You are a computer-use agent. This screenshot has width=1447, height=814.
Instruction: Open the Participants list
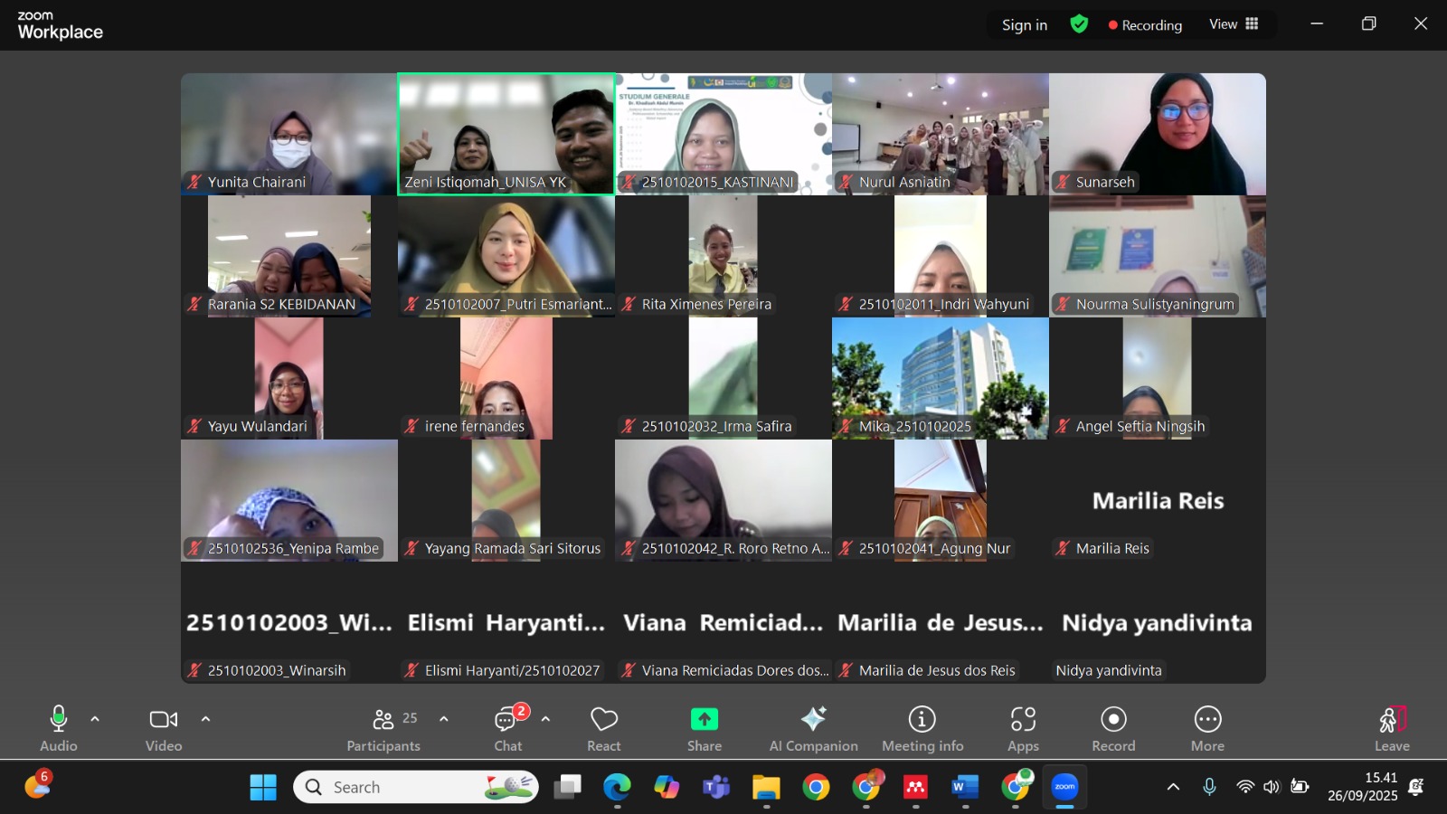(x=383, y=728)
